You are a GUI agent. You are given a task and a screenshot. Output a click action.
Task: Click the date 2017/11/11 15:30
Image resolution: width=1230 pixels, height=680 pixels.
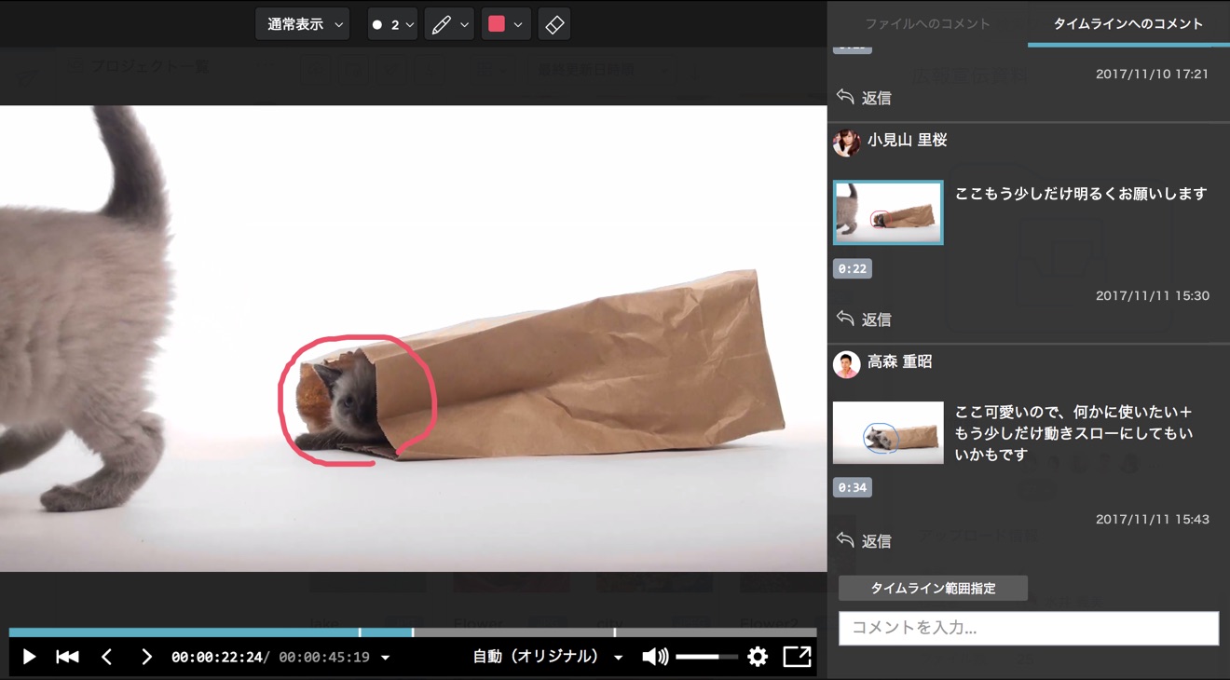(1153, 295)
